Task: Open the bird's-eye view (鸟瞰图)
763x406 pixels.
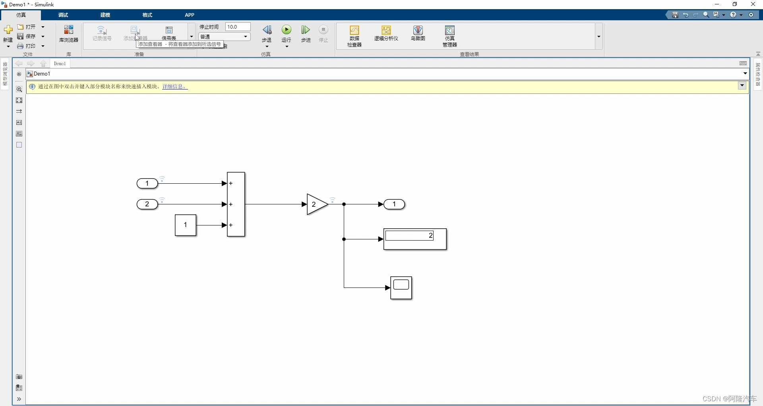Action: click(x=418, y=35)
